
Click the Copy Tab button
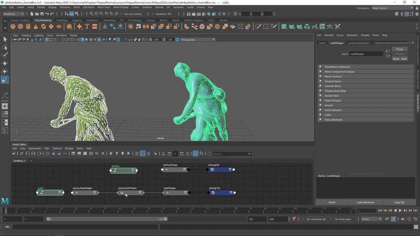point(399,202)
